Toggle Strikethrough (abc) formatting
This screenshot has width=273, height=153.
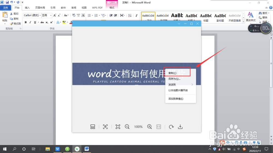pos(42,22)
